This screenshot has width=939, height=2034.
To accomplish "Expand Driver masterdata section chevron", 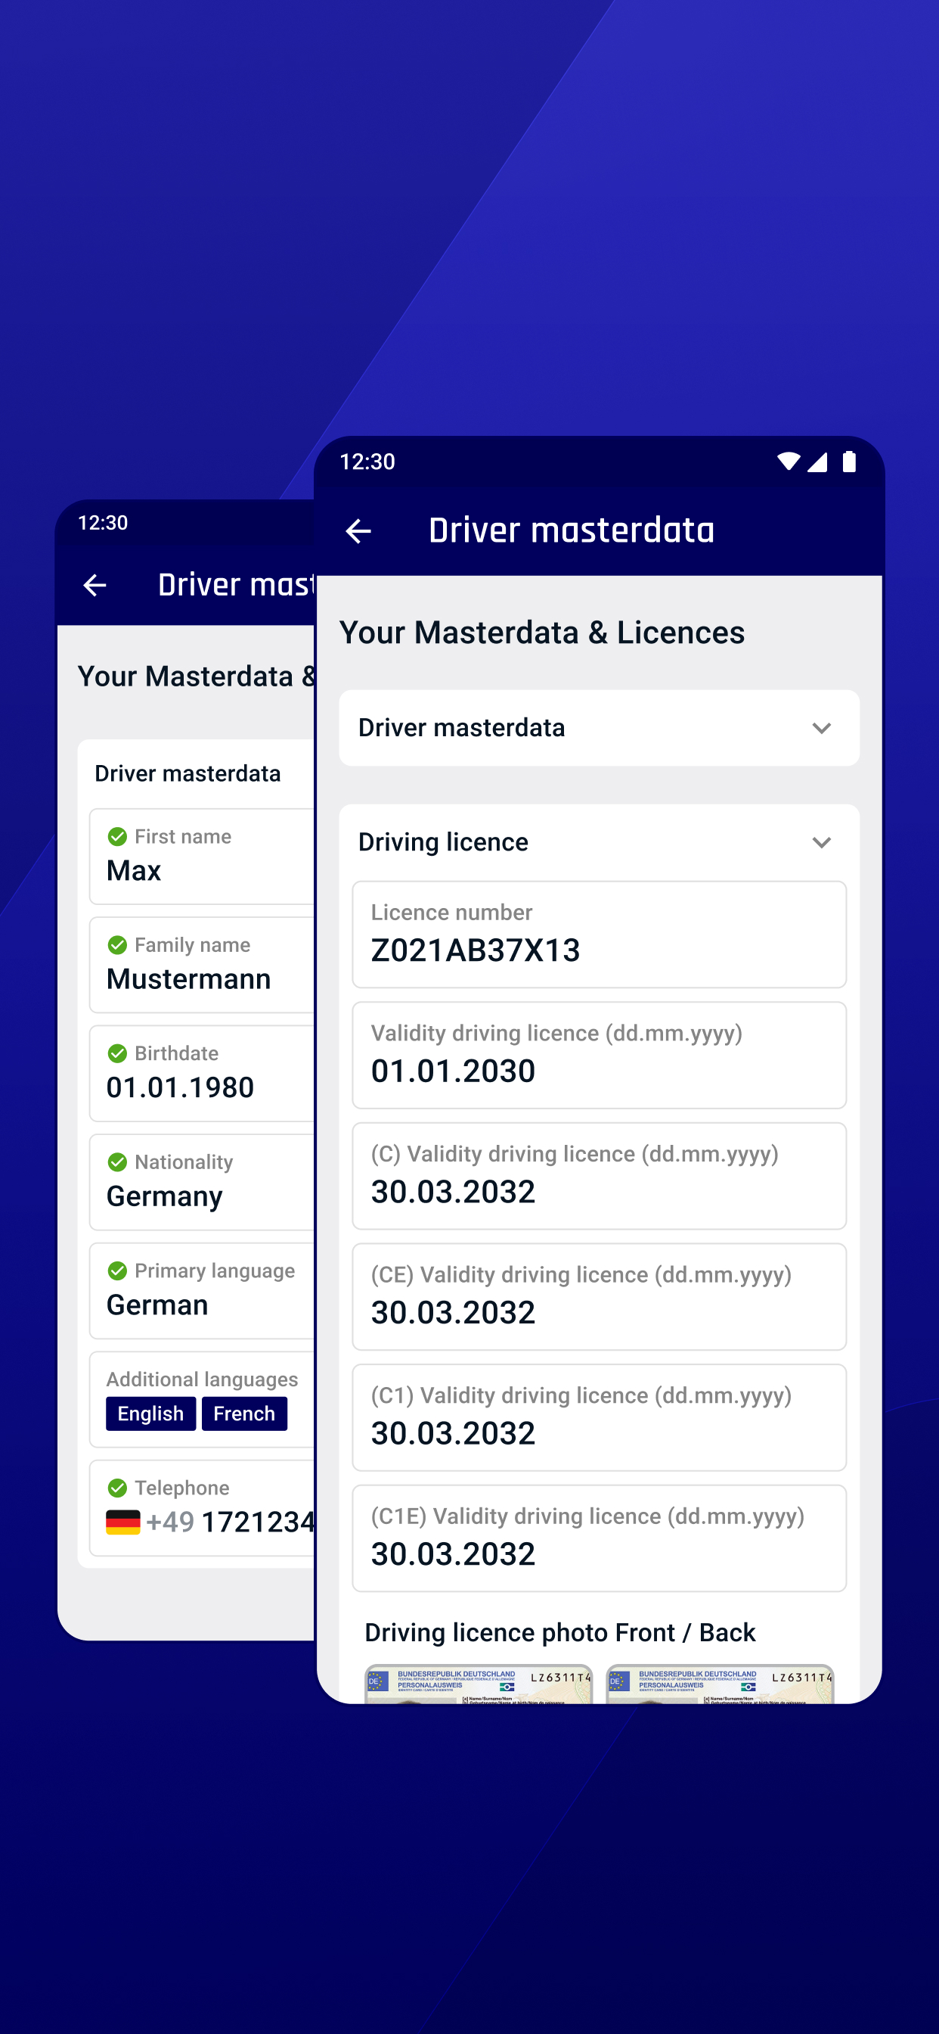I will click(821, 728).
